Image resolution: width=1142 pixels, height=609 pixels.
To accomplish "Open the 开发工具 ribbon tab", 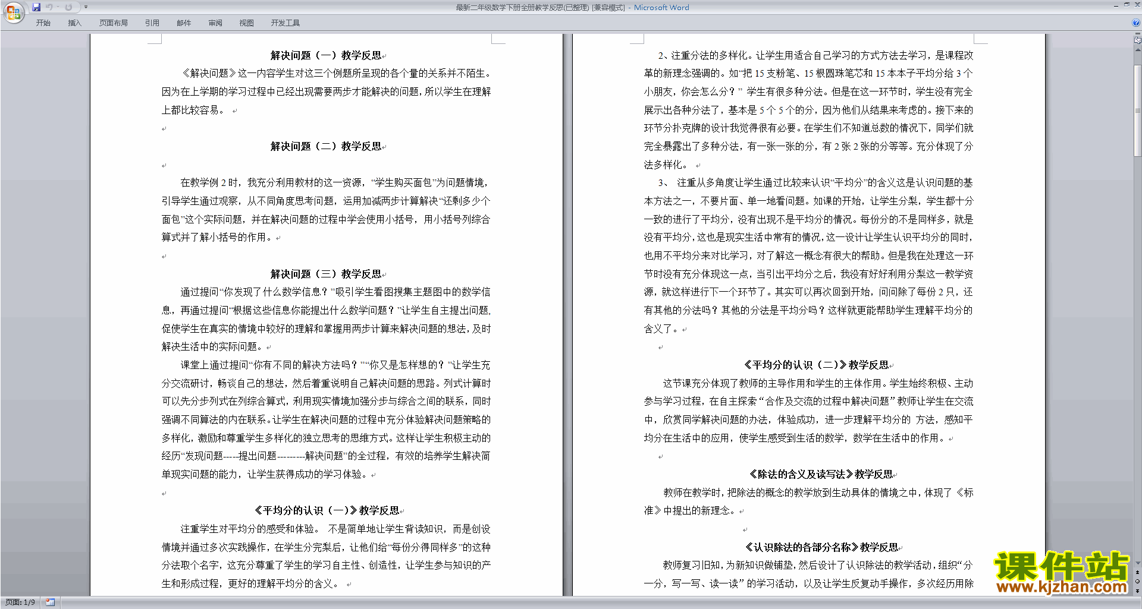I will point(285,23).
